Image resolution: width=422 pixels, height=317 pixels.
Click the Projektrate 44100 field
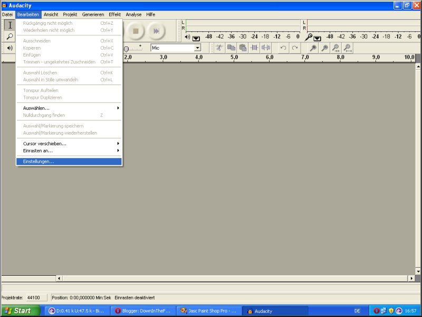pos(37,297)
